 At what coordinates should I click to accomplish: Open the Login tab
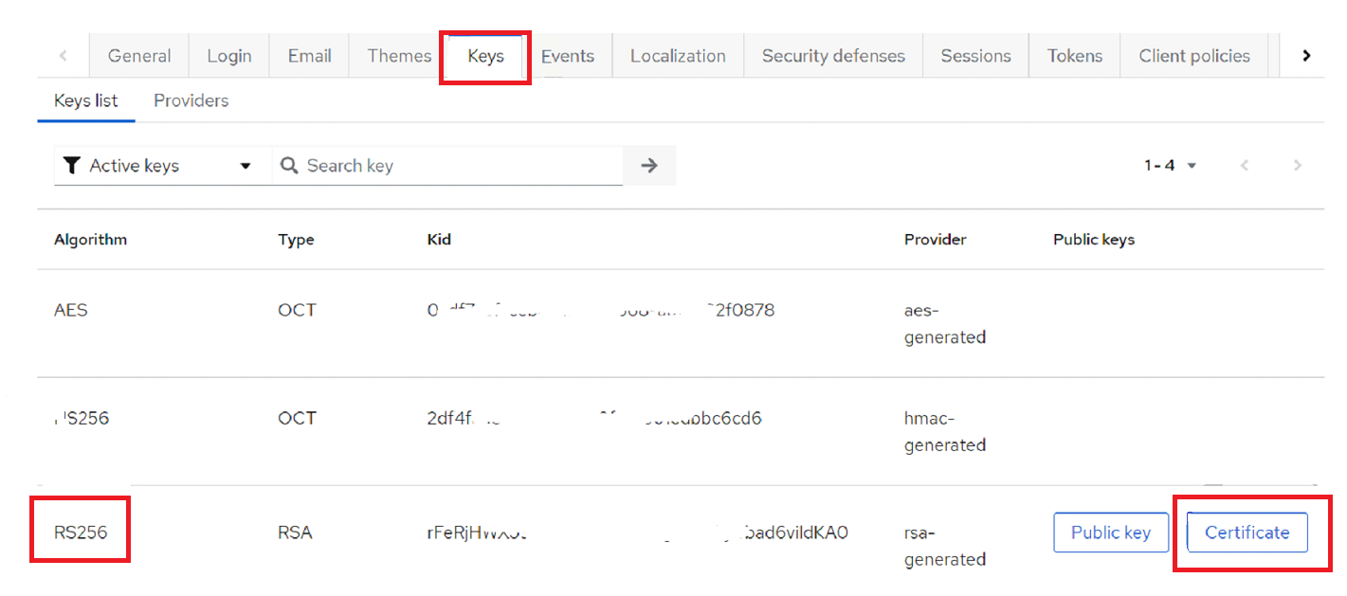pos(229,56)
